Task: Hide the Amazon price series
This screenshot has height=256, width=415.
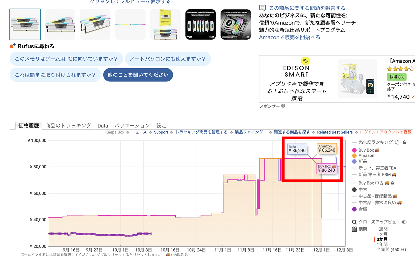Action: pyautogui.click(x=354, y=156)
